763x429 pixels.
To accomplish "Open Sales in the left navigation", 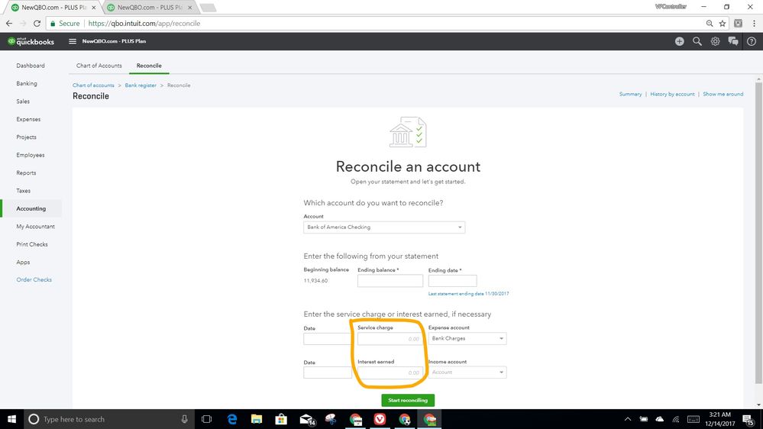I will pyautogui.click(x=23, y=102).
